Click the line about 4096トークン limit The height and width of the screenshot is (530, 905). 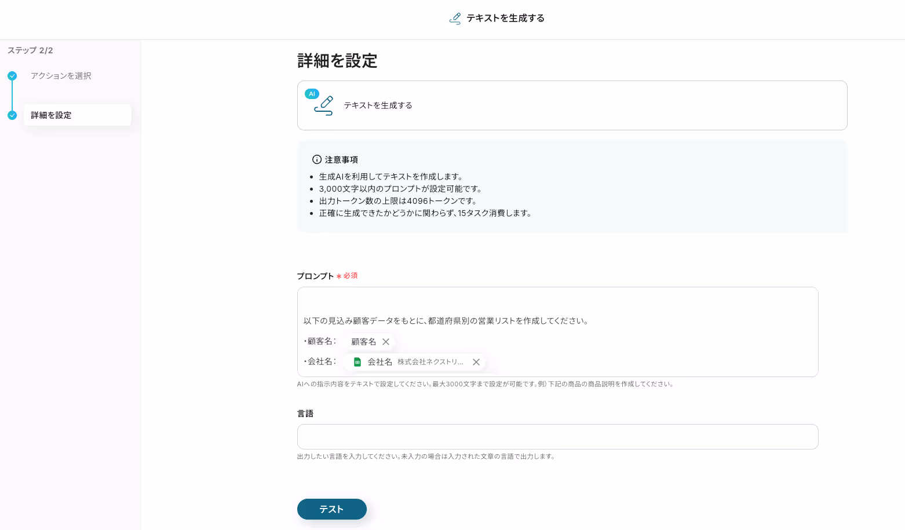point(398,201)
